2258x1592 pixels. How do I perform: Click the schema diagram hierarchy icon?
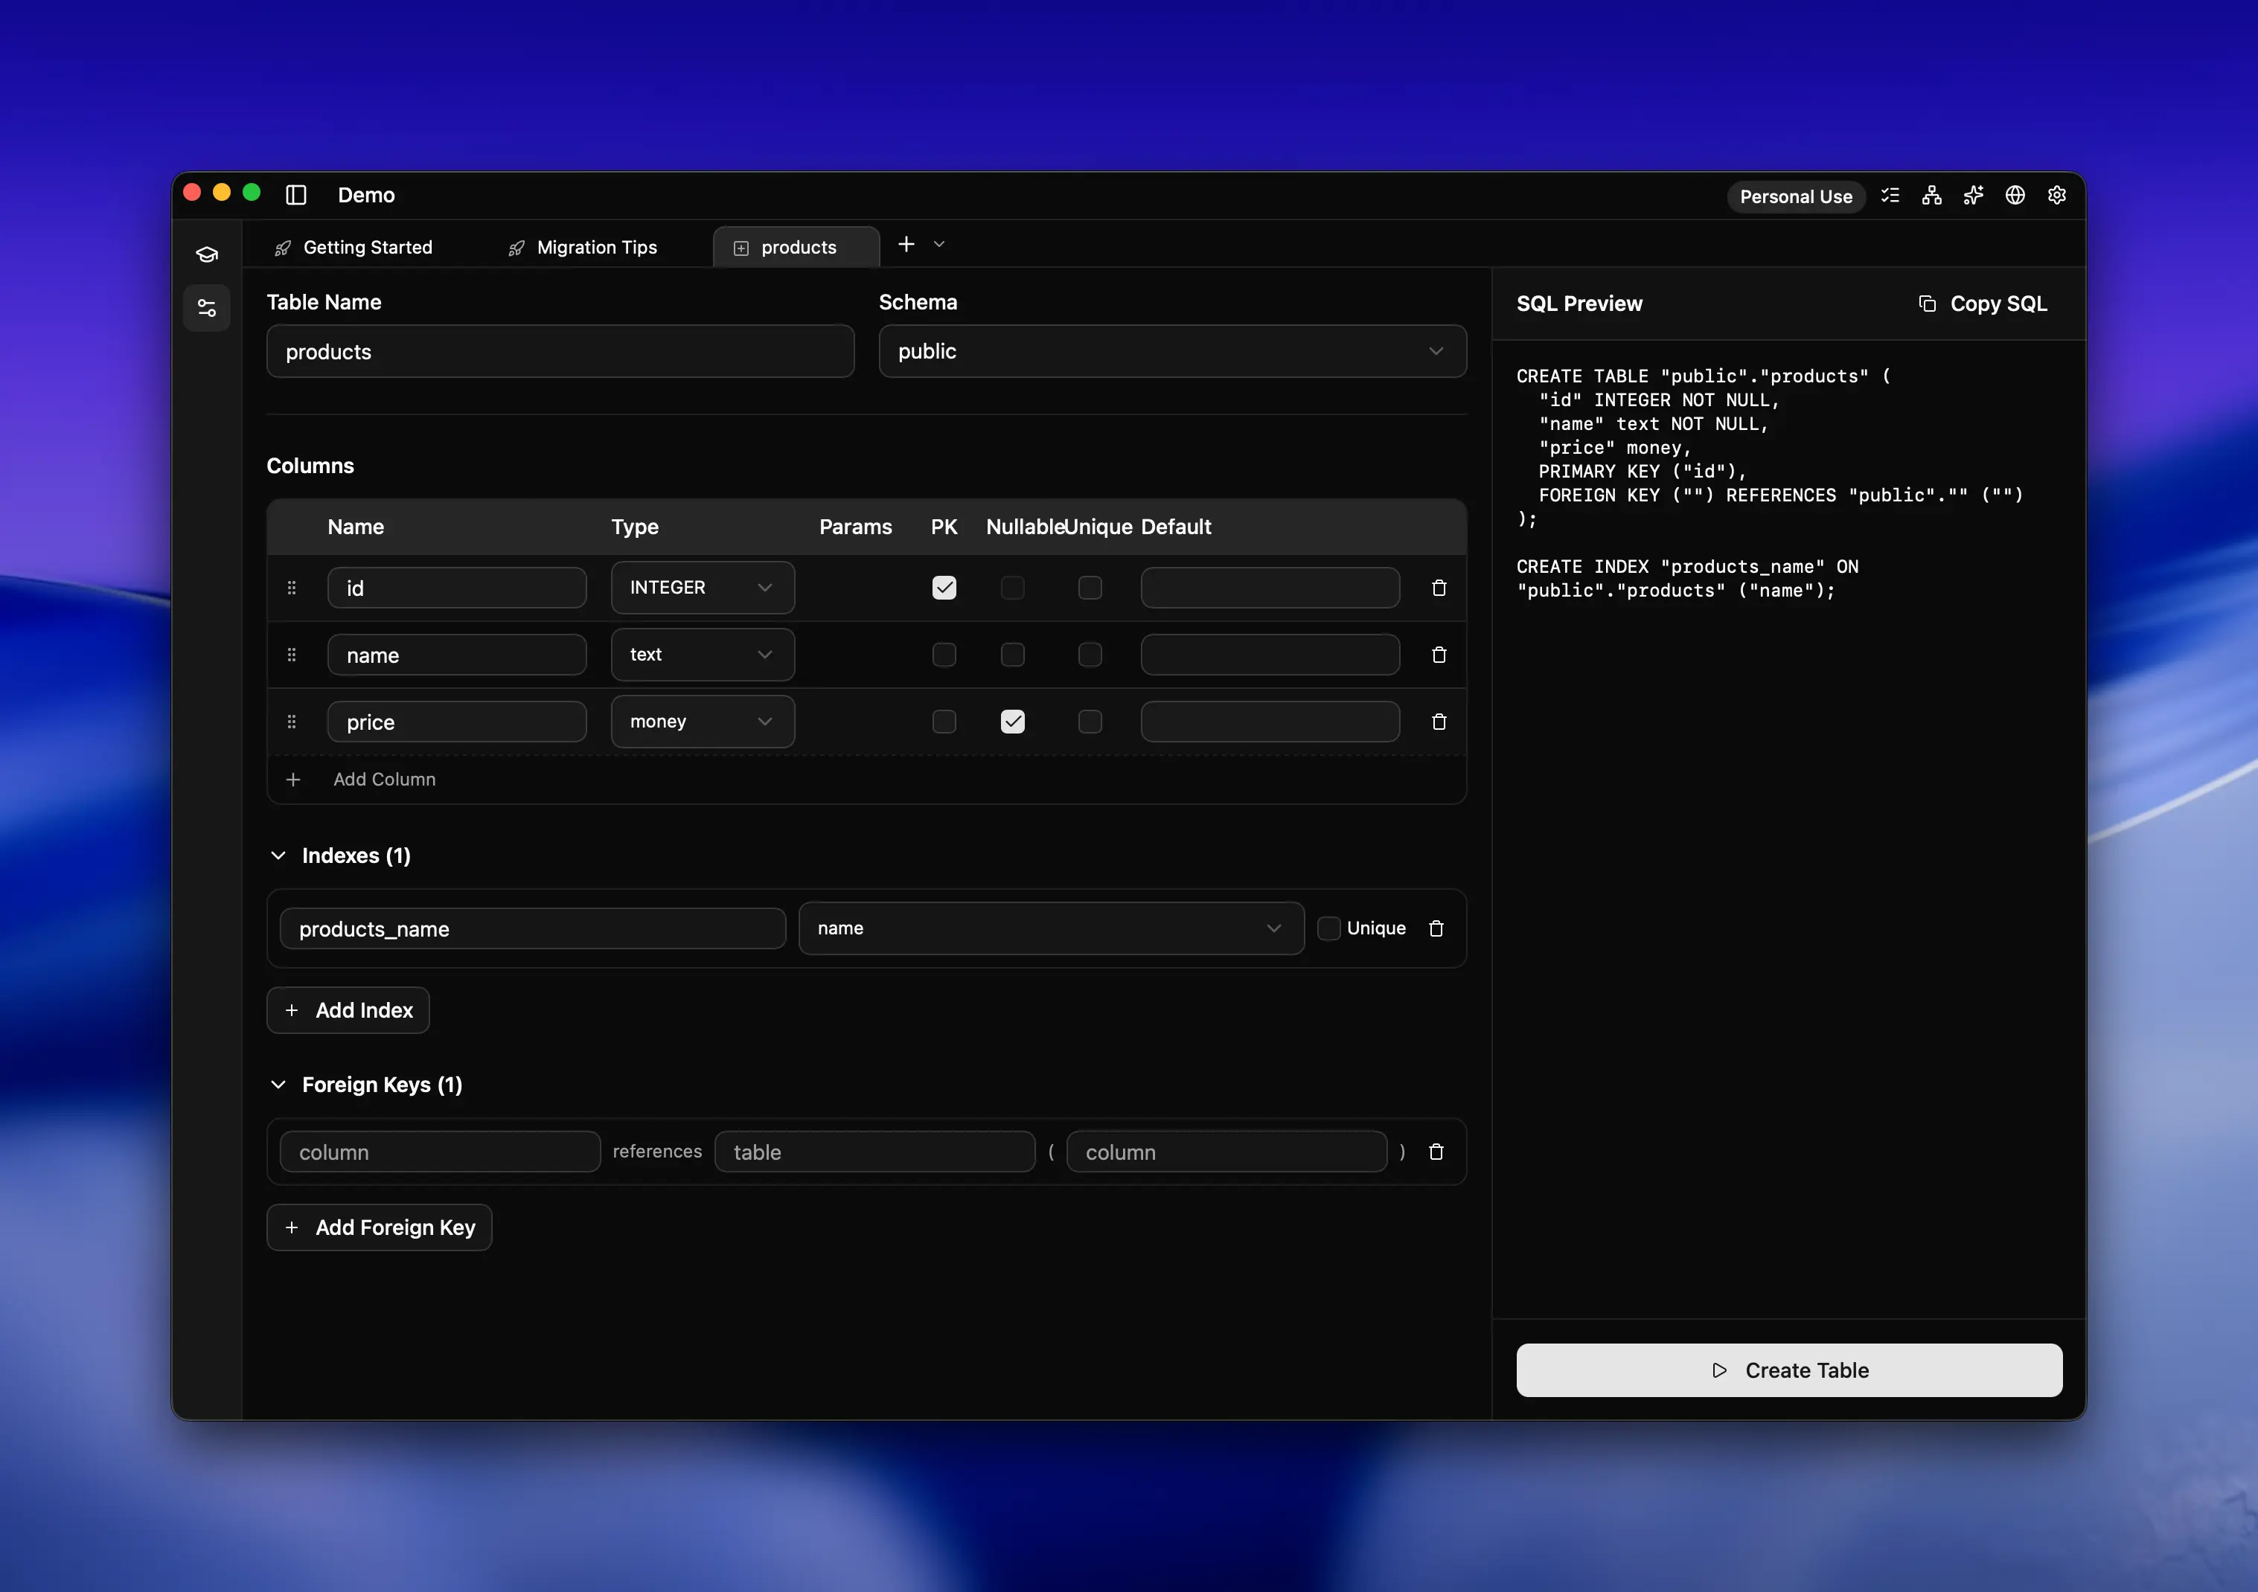(1931, 195)
